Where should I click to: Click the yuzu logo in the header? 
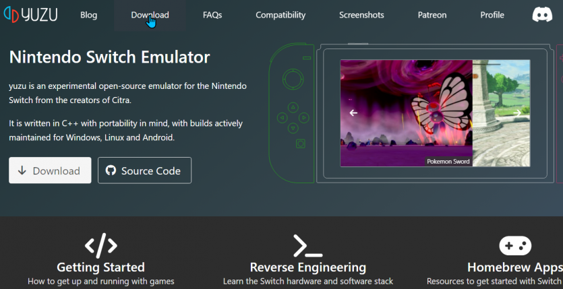tap(30, 15)
